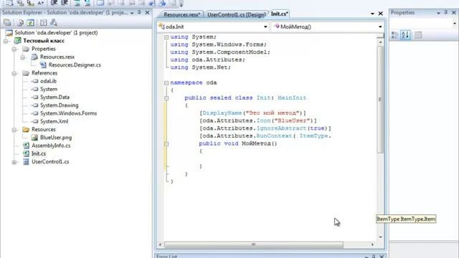Click the View Class Diagram icon
The height and width of the screenshot is (258, 459).
pyautogui.click(x=54, y=22)
